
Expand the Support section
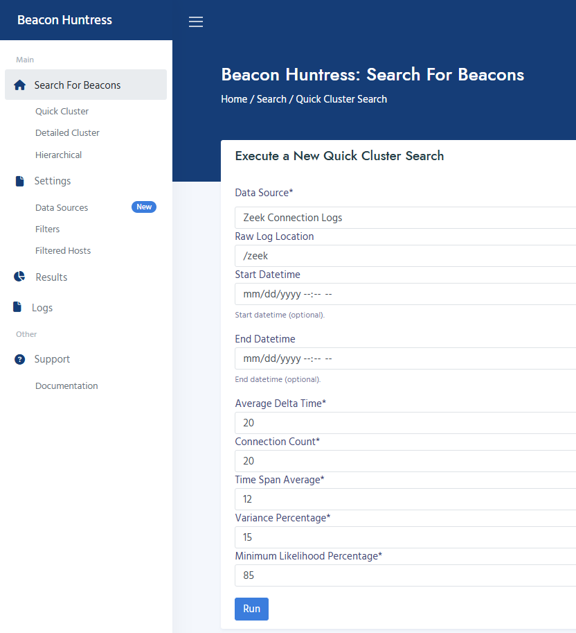coord(52,359)
